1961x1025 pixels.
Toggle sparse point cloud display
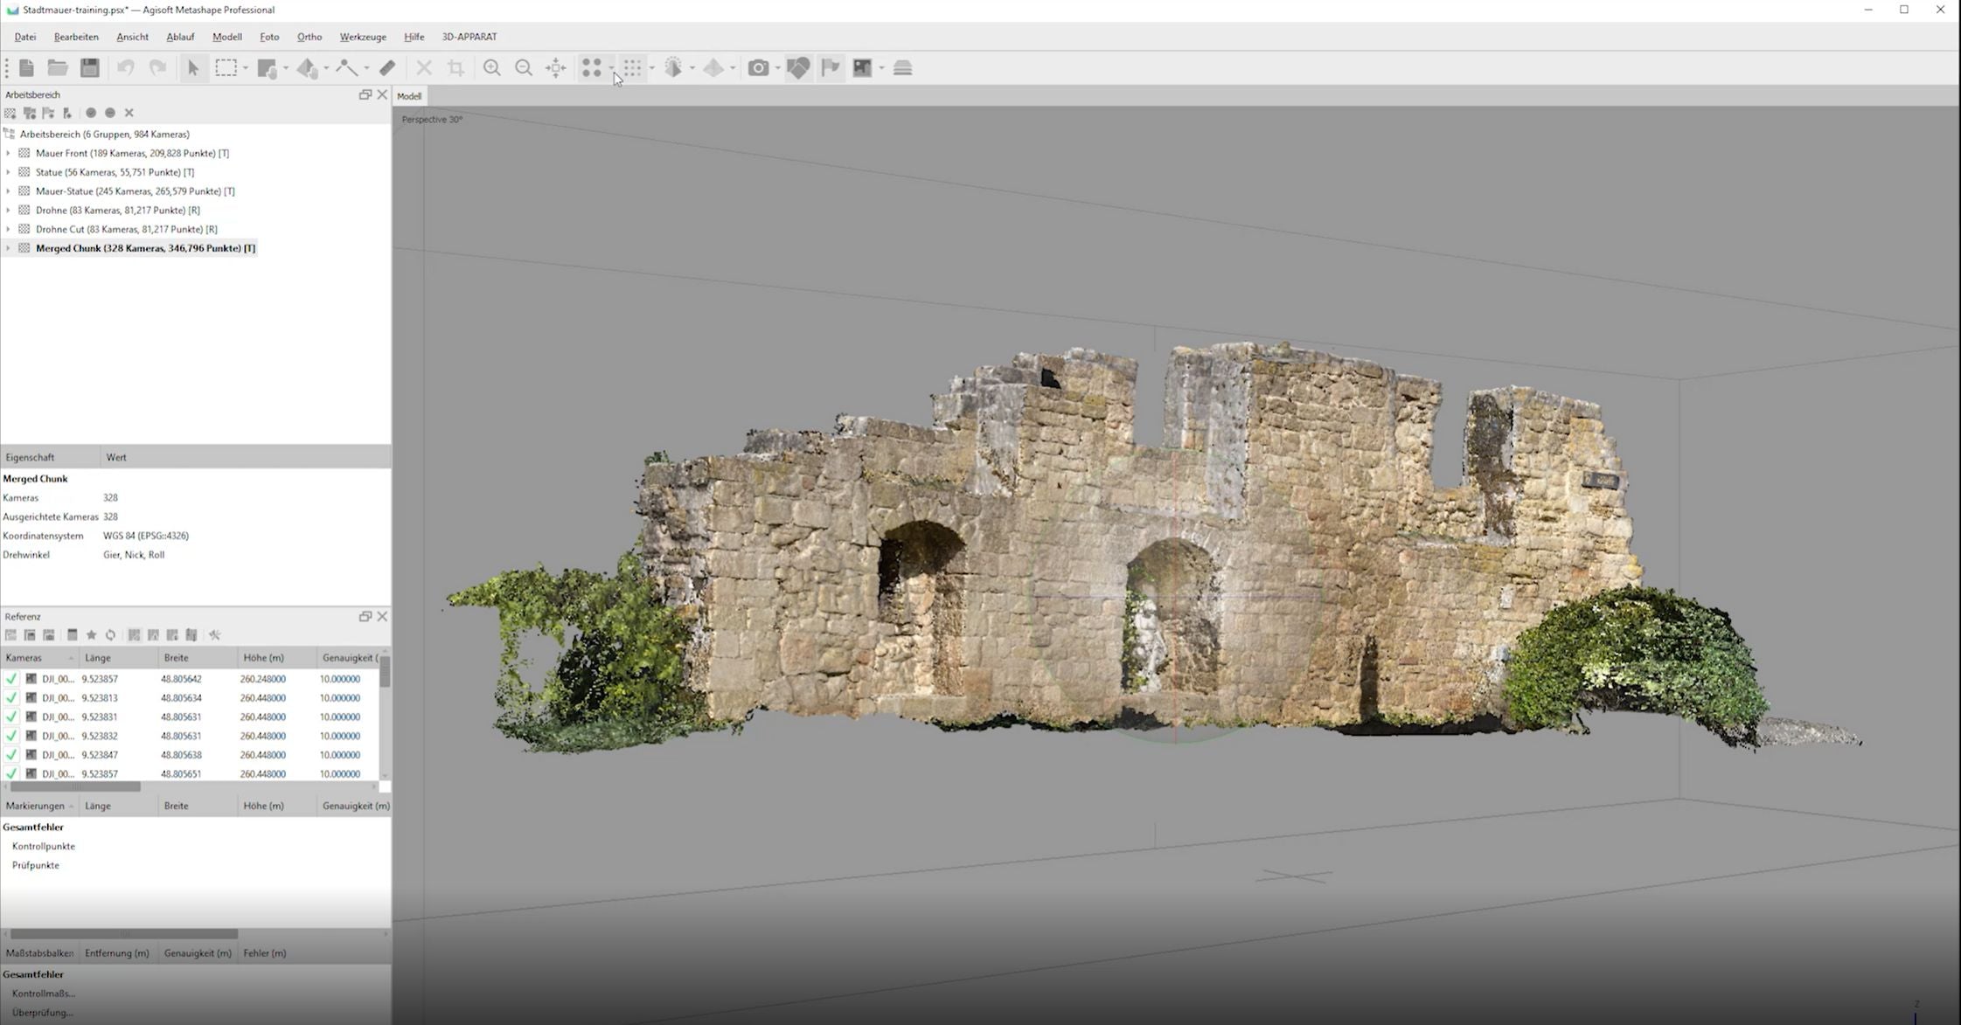(x=592, y=68)
